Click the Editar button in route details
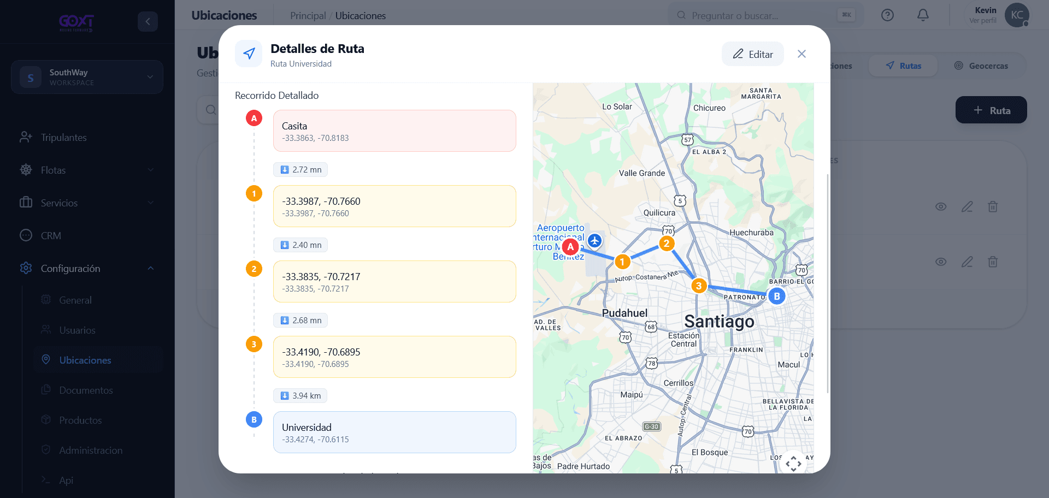 pos(752,54)
